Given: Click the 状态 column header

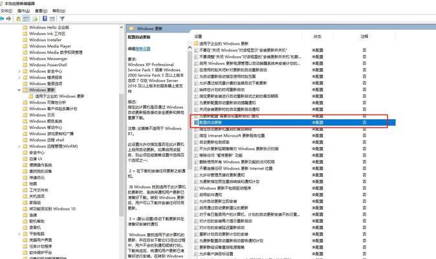Looking at the screenshot, I should pyautogui.click(x=317, y=36).
